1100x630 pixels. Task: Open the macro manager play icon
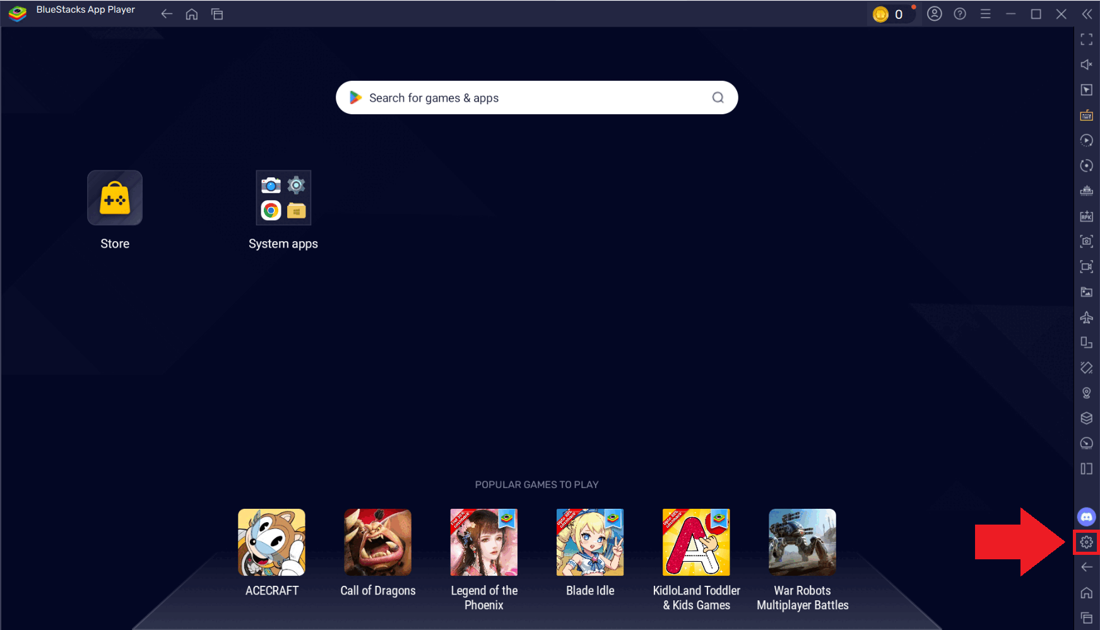click(1086, 141)
